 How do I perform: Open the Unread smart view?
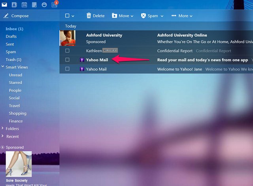[15, 75]
